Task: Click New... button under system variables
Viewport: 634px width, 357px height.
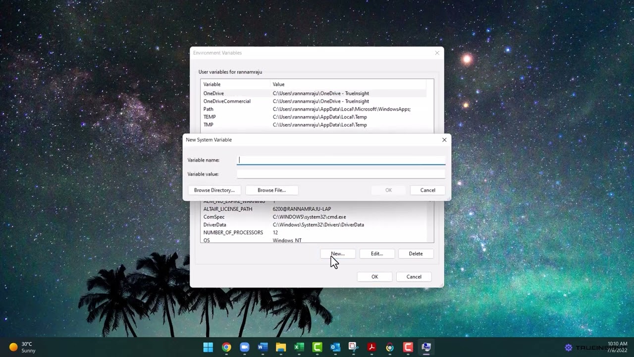Action: click(338, 254)
